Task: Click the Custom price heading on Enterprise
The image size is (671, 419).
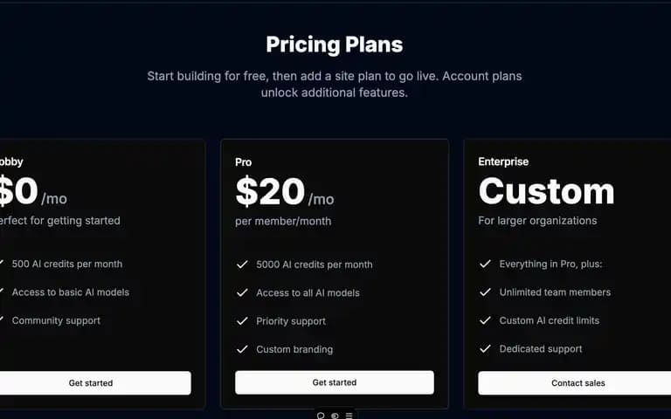Action: click(546, 191)
